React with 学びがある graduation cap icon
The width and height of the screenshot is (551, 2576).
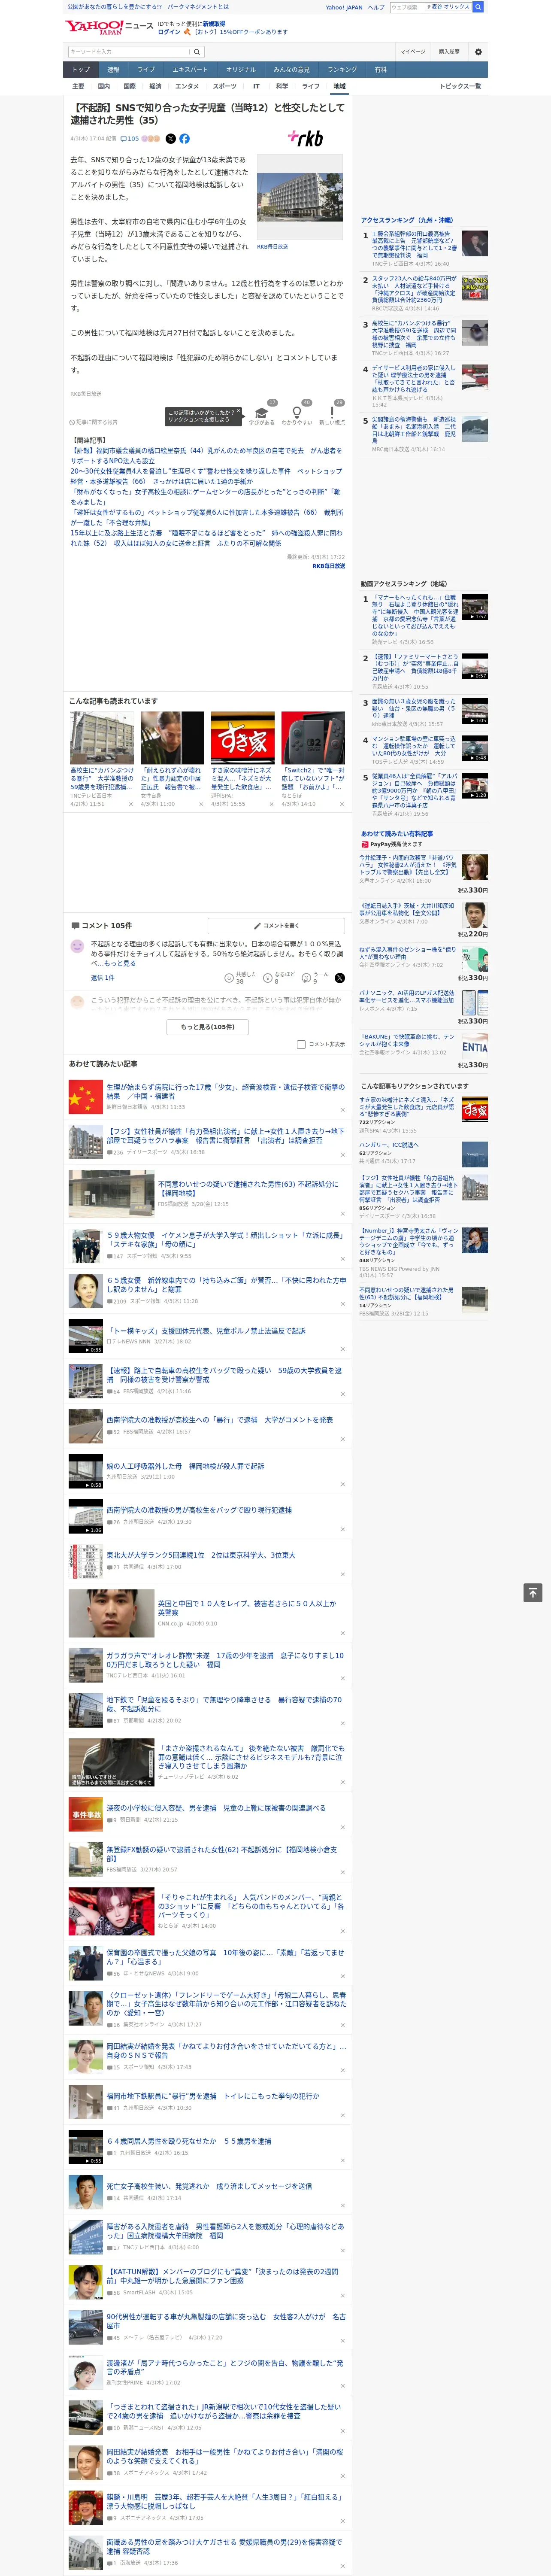pyautogui.click(x=262, y=412)
